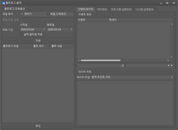178x130 pixels.
Task: Click event list scroll-right arrow
Action: coord(168,60)
